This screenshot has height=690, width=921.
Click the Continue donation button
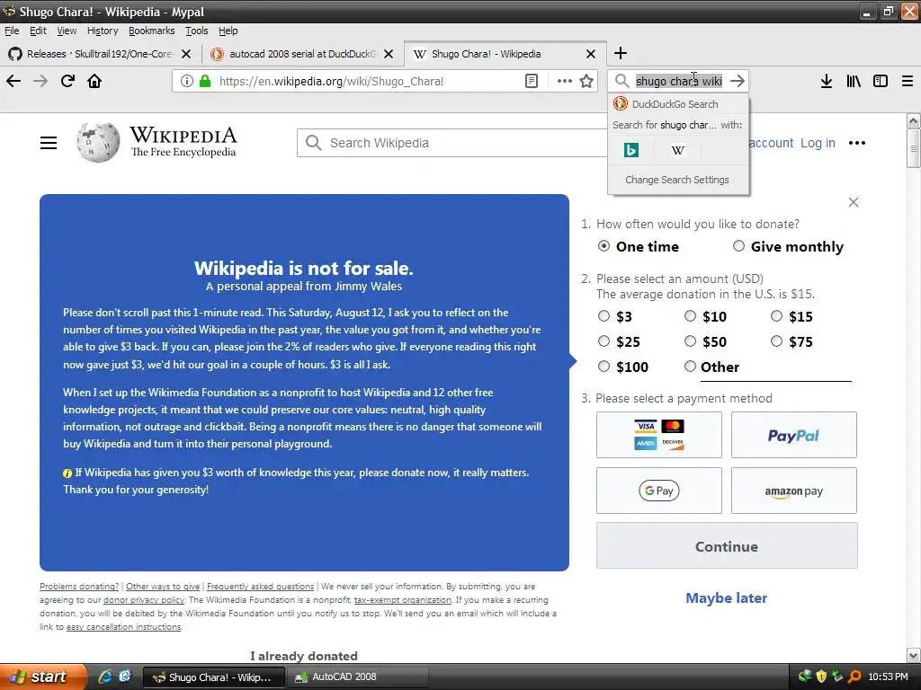[727, 546]
